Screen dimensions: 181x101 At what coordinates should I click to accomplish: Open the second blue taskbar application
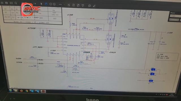click(x=38, y=91)
